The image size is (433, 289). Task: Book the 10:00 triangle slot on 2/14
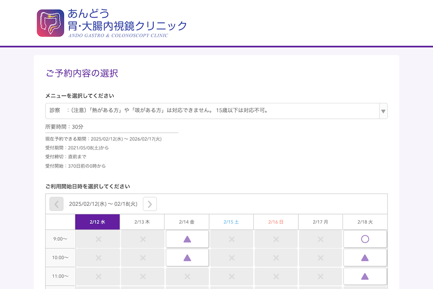tap(187, 258)
